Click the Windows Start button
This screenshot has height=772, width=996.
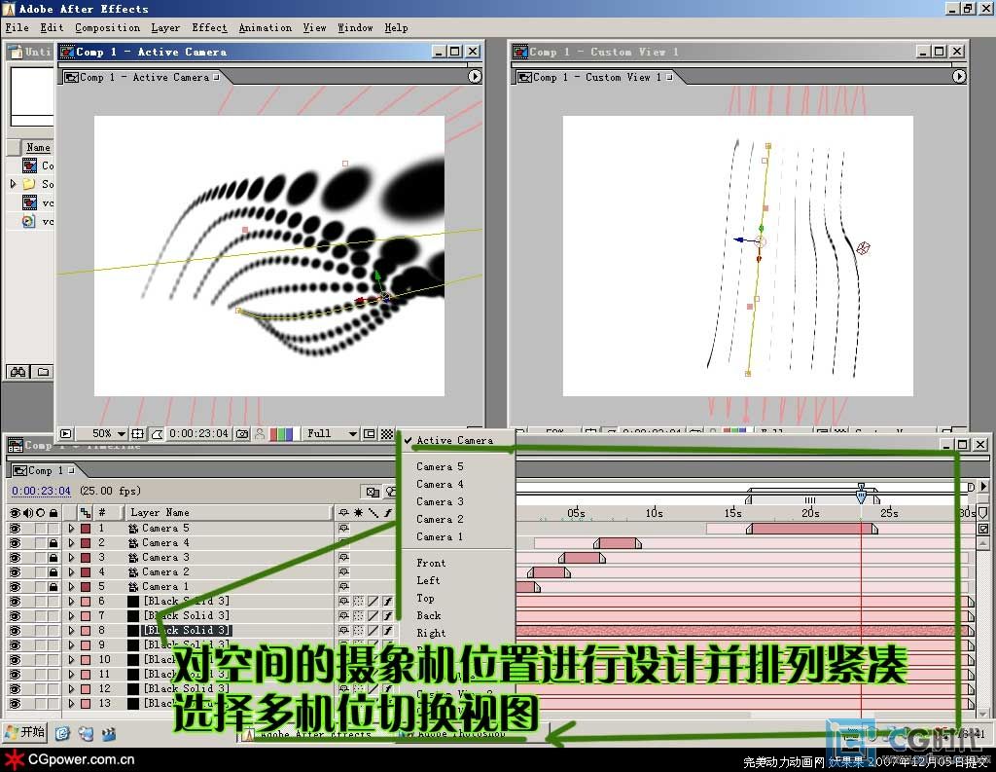26,732
